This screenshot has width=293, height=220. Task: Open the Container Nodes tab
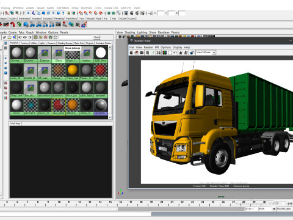(103, 43)
